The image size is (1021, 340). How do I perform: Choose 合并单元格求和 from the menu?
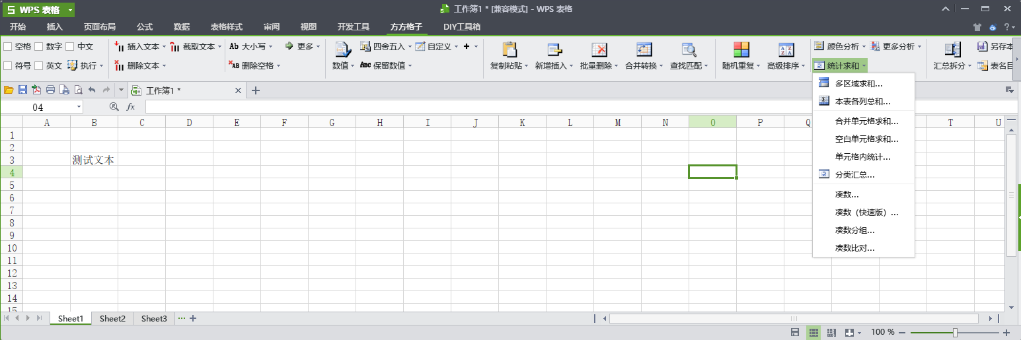pos(864,121)
